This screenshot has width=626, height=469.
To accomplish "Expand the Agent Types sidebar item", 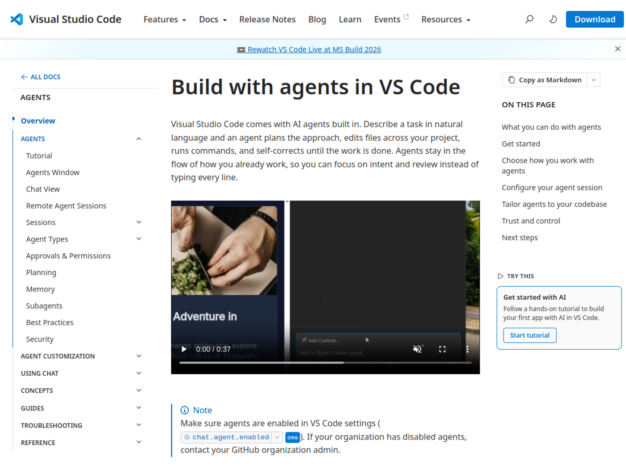I will coord(139,239).
